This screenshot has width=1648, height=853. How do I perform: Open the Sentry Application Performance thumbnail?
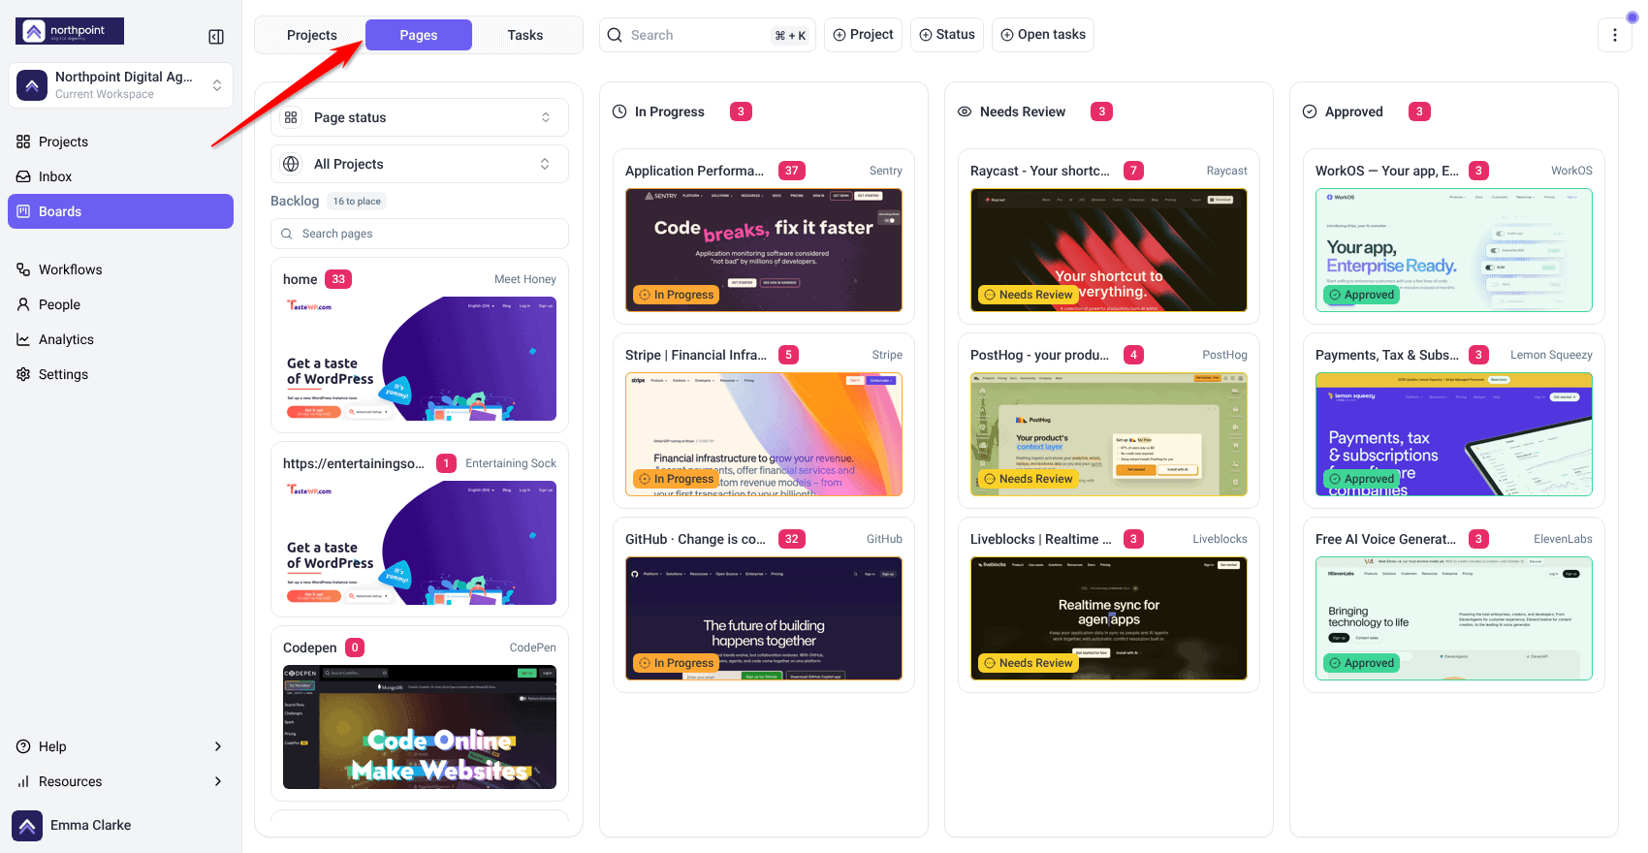764,250
